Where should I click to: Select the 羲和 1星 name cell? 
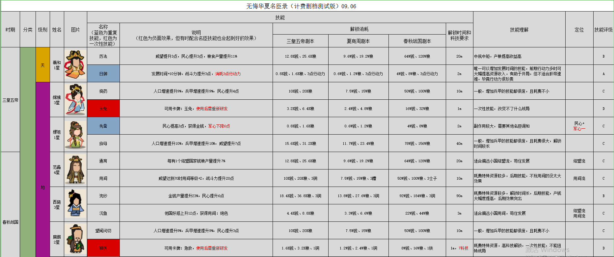point(57,65)
